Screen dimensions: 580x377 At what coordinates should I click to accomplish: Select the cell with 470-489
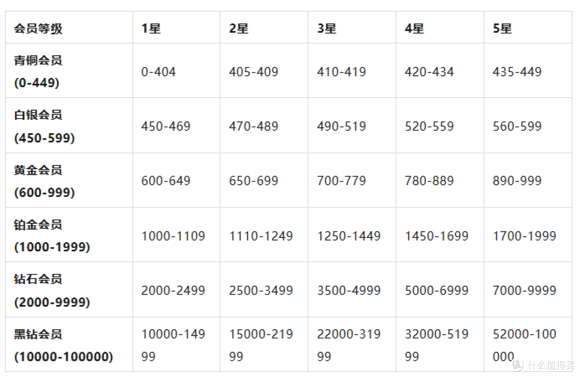coord(264,126)
